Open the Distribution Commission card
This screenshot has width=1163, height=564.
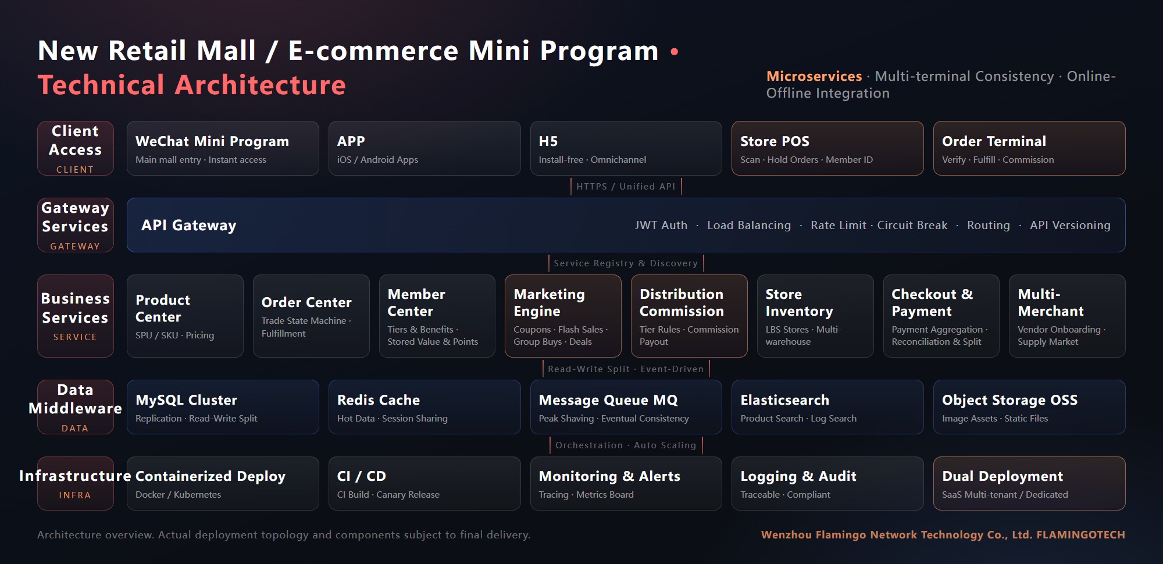689,316
